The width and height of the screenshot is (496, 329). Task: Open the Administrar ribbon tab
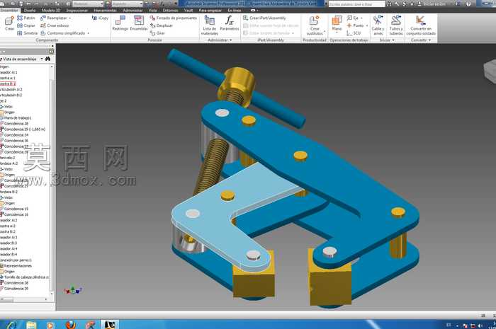133,11
